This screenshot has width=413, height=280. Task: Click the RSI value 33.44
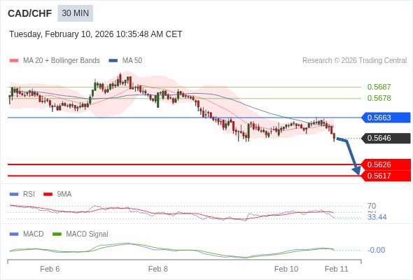[377, 217]
